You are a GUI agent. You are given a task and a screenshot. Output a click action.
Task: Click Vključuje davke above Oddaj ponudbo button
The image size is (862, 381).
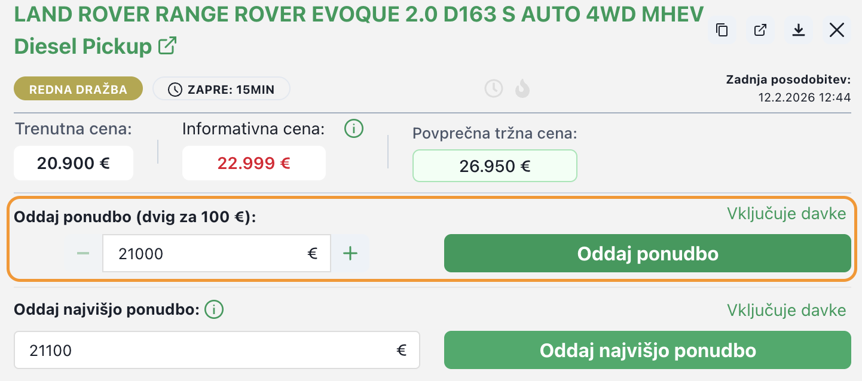click(x=786, y=214)
